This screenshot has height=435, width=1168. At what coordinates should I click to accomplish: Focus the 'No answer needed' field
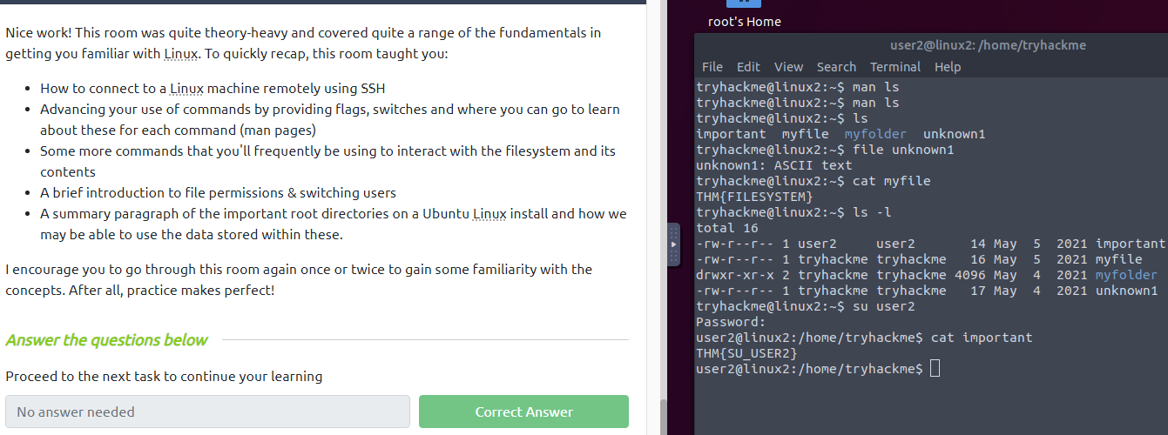207,412
